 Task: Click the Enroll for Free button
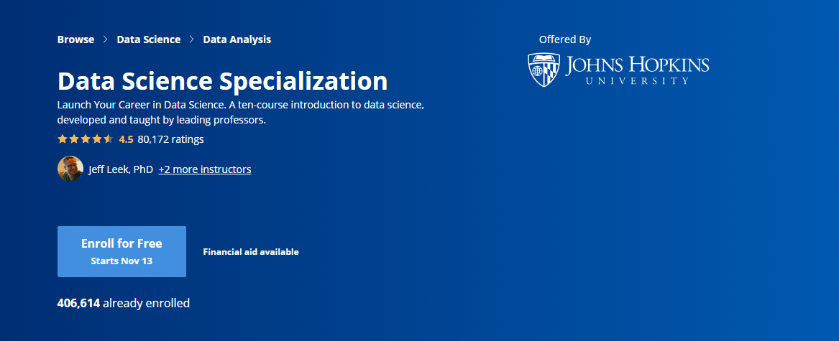(x=122, y=251)
